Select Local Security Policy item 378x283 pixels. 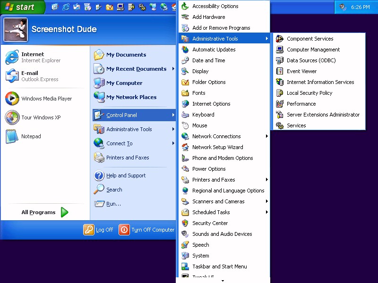309,93
